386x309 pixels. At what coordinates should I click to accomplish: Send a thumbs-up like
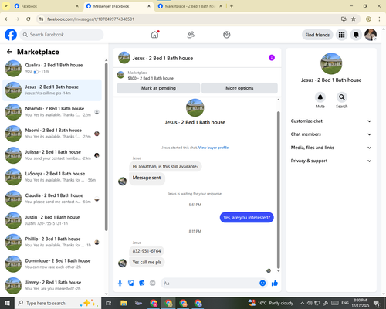click(275, 284)
